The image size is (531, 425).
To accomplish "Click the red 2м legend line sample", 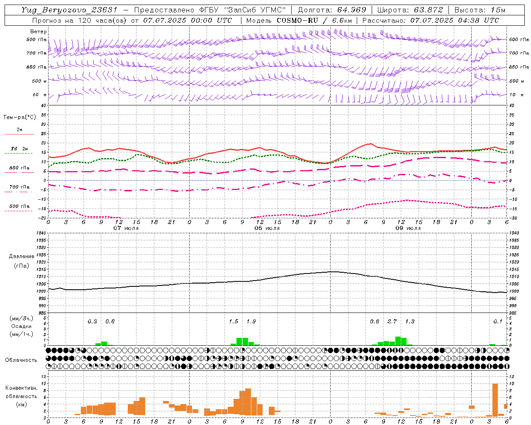I will tap(19, 134).
